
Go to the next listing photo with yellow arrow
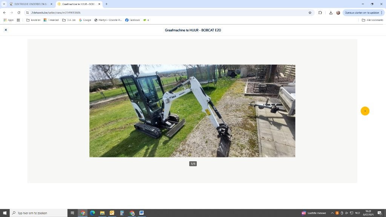(x=365, y=111)
